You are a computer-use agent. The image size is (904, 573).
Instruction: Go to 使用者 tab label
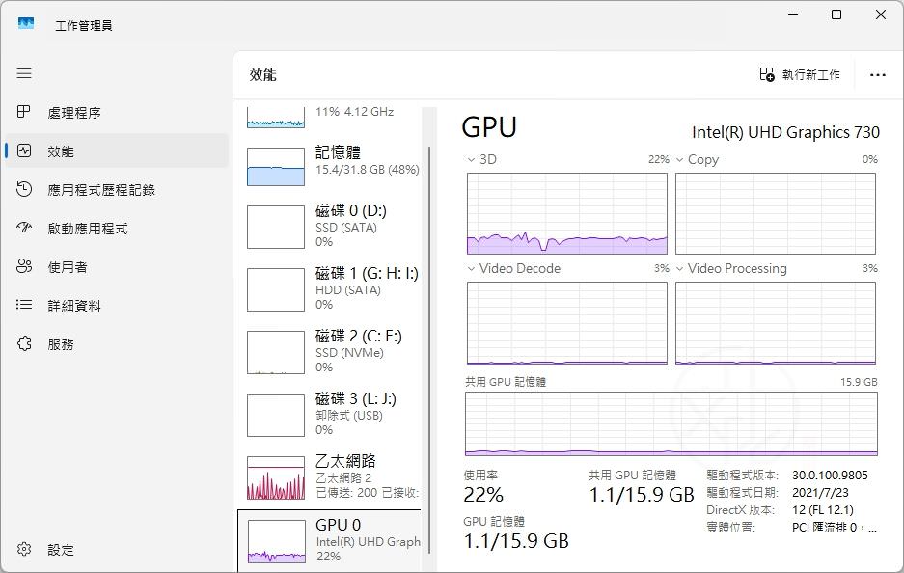click(x=68, y=267)
